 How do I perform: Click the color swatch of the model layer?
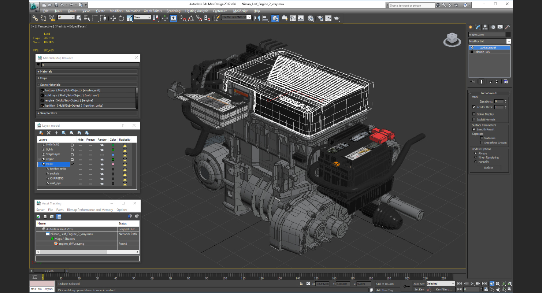point(113,164)
